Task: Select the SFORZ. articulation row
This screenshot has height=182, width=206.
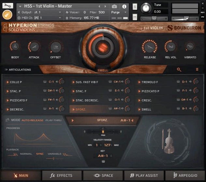Action: click(x=101, y=109)
